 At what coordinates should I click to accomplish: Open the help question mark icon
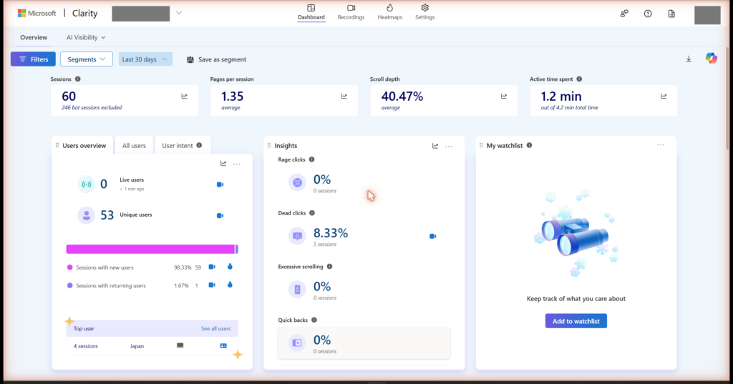click(648, 14)
